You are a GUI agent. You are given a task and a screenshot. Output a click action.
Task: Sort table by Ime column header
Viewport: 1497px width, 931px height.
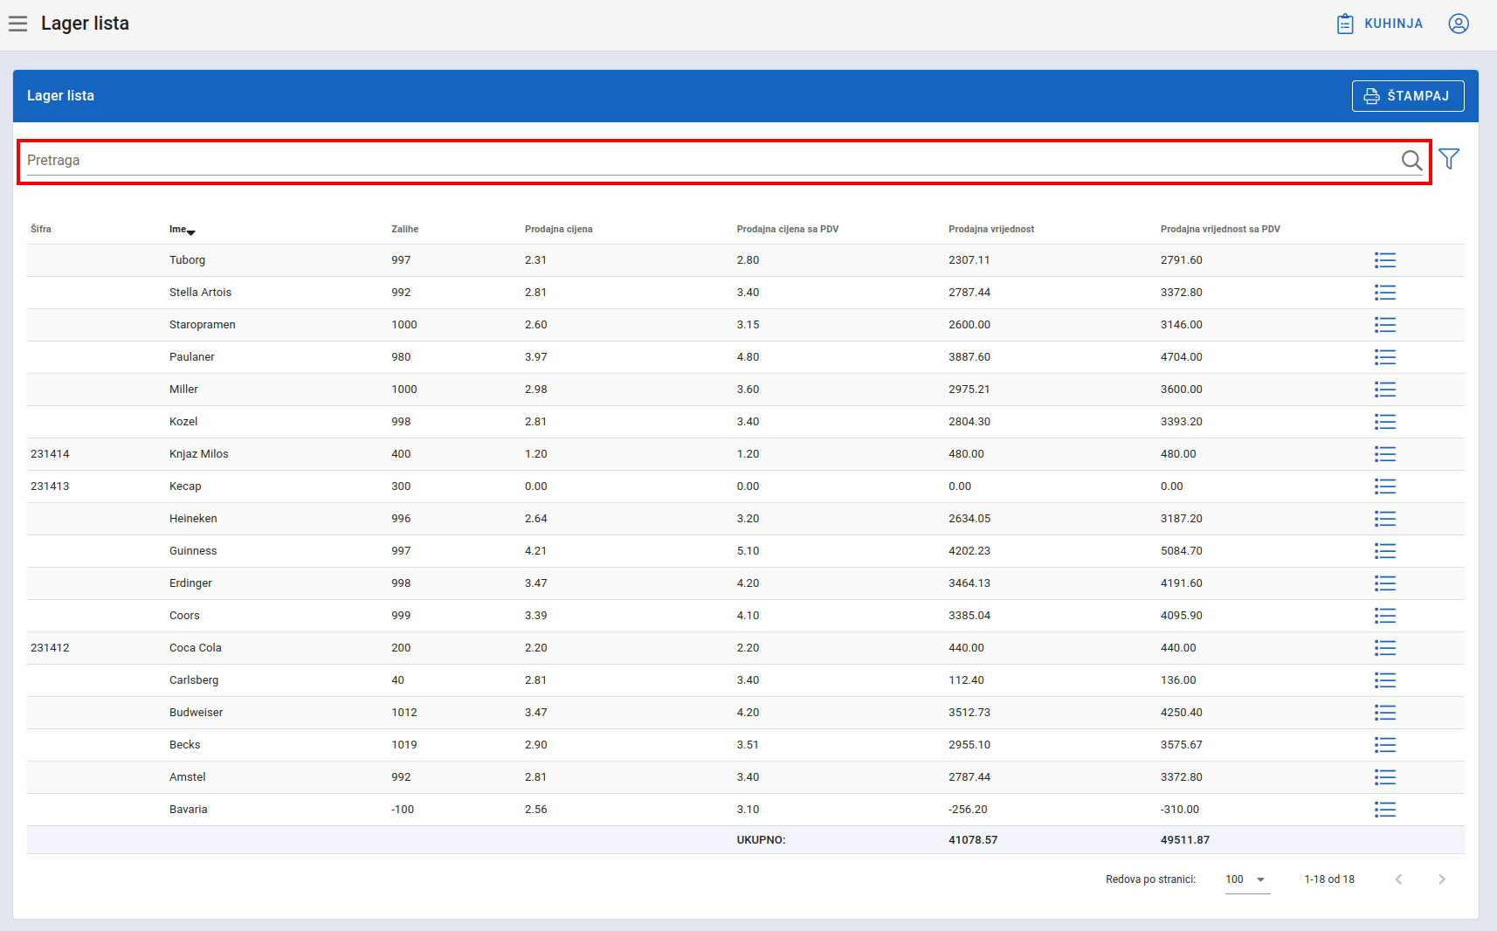[x=182, y=230]
